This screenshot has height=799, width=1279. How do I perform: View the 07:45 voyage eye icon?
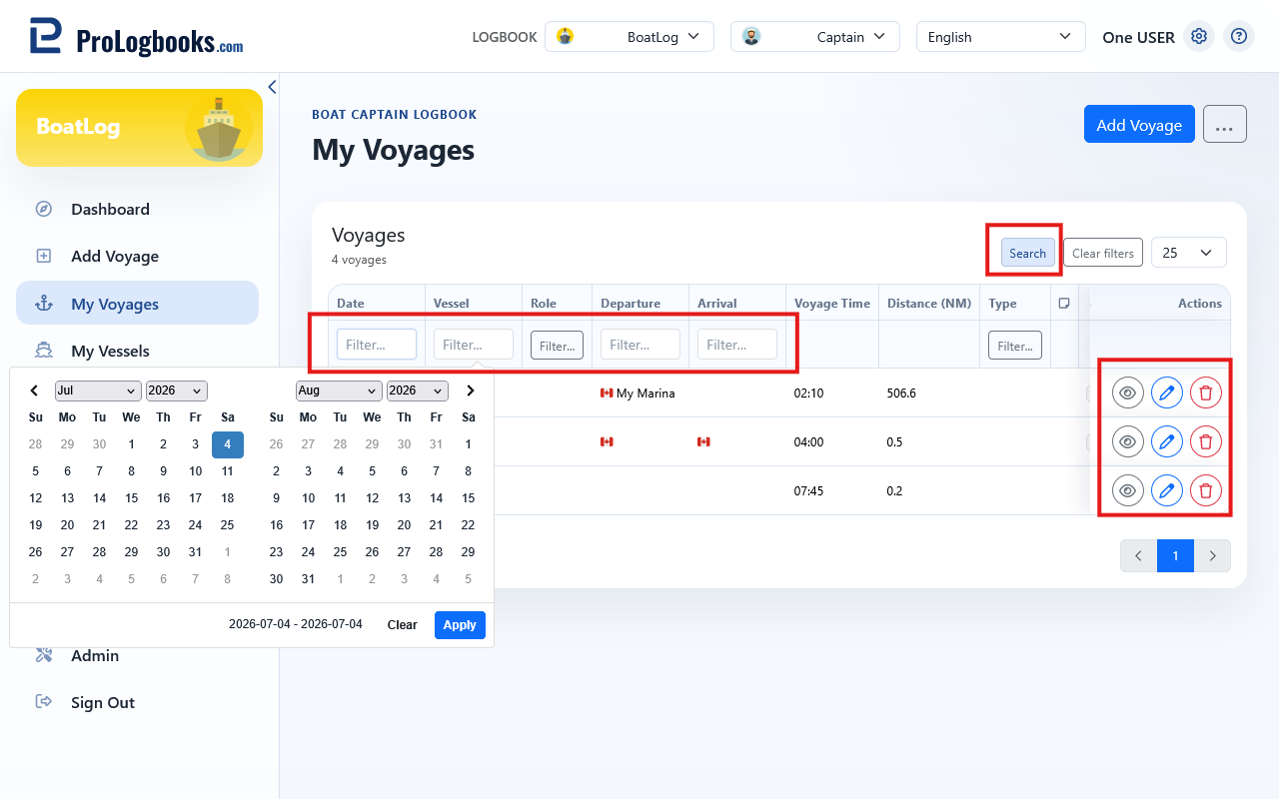click(x=1128, y=490)
